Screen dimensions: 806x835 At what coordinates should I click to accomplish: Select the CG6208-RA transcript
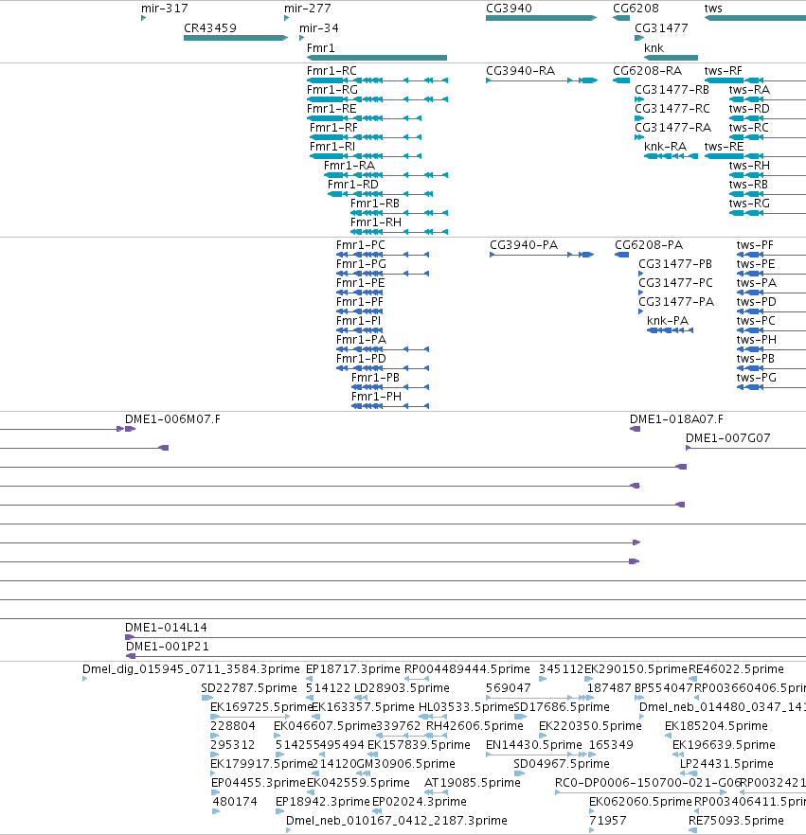[x=647, y=71]
